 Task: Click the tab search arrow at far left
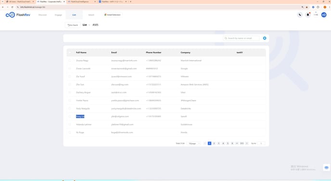[x=2, y=1]
